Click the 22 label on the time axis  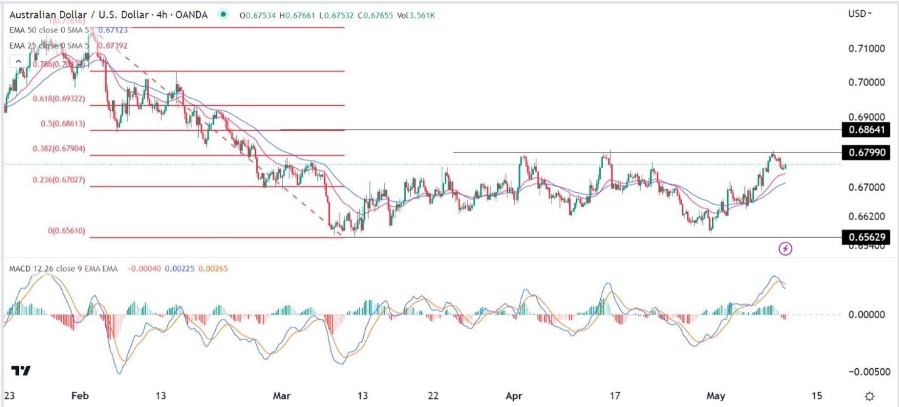click(x=433, y=396)
